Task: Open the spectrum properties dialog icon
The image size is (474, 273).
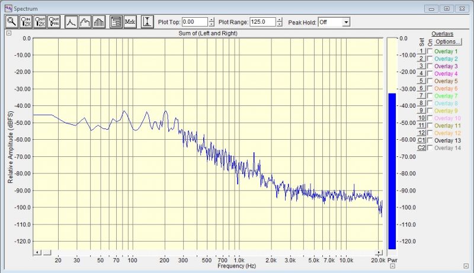Action: click(116, 22)
